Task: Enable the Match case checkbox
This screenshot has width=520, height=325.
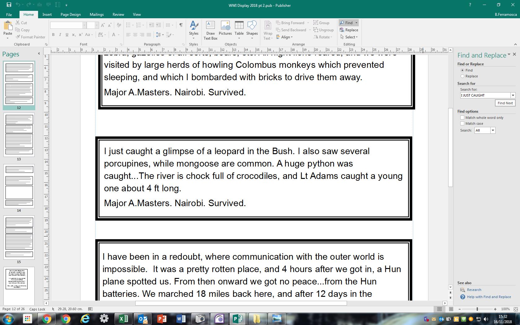Action: click(462, 123)
